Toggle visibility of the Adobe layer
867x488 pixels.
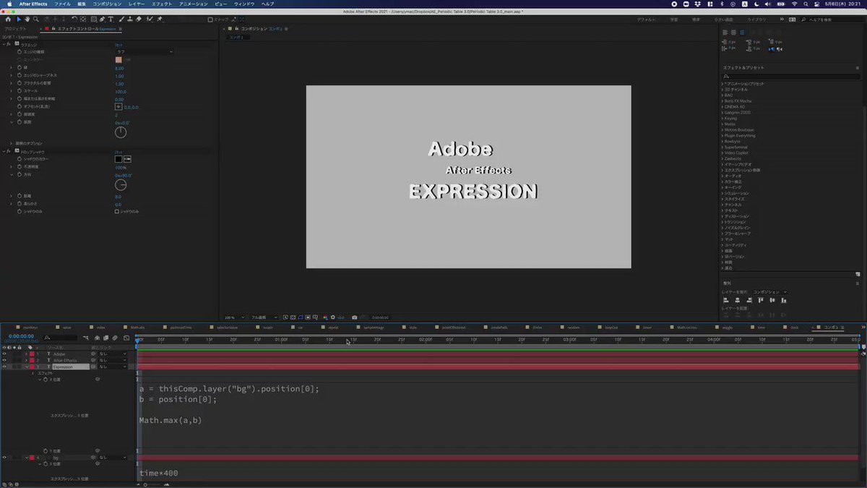point(4,354)
